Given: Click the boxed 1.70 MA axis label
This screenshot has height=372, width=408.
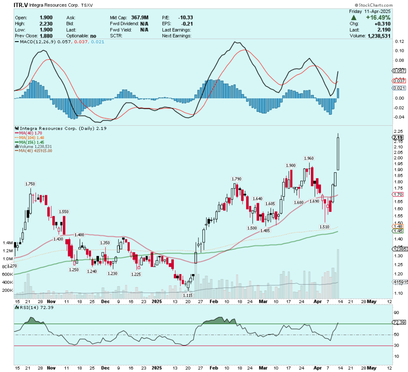Looking at the screenshot, I should pyautogui.click(x=398, y=194).
